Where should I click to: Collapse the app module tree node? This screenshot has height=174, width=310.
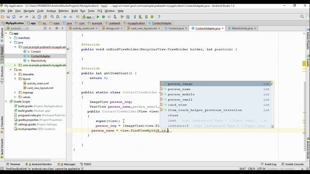(x=6, y=33)
